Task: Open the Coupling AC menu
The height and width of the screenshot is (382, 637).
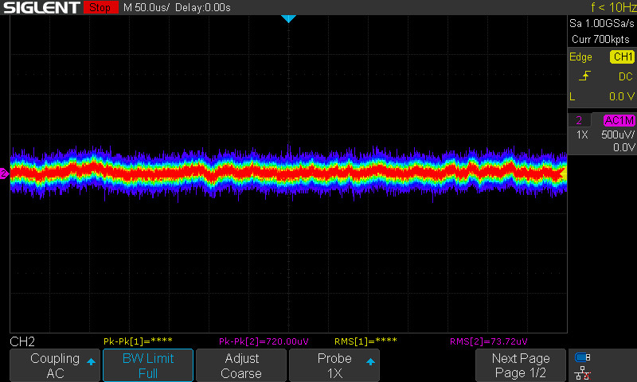Action: point(55,365)
